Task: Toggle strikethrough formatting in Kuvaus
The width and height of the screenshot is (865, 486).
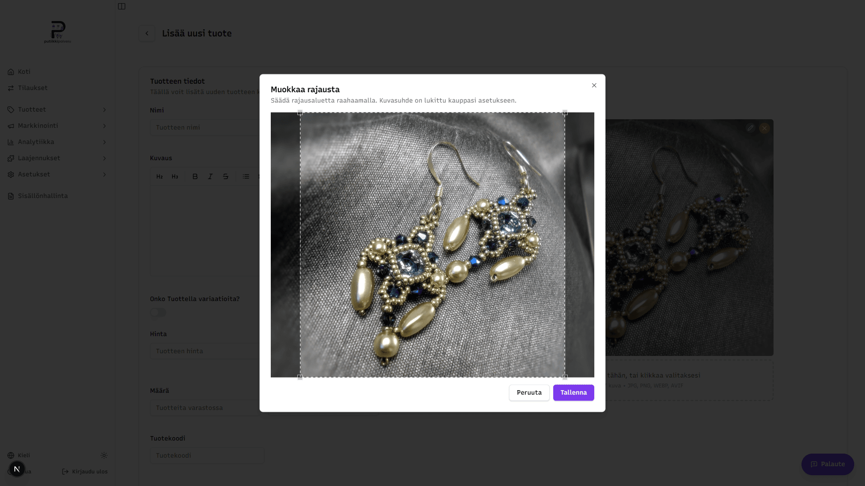Action: (x=226, y=177)
